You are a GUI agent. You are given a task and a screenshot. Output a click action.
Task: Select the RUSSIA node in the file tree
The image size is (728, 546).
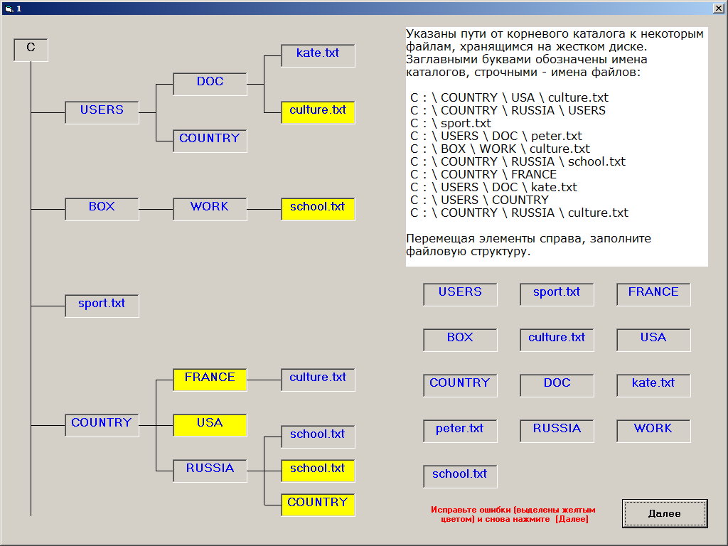(x=210, y=471)
